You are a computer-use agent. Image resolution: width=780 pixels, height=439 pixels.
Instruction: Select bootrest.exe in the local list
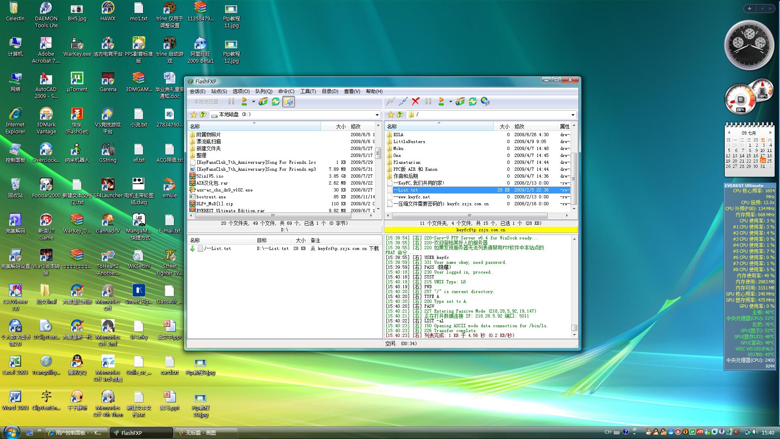coord(211,197)
